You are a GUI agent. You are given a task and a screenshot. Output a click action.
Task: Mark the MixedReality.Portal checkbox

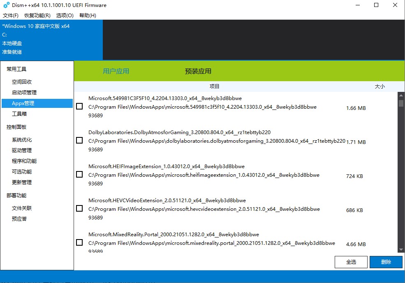pyautogui.click(x=79, y=243)
